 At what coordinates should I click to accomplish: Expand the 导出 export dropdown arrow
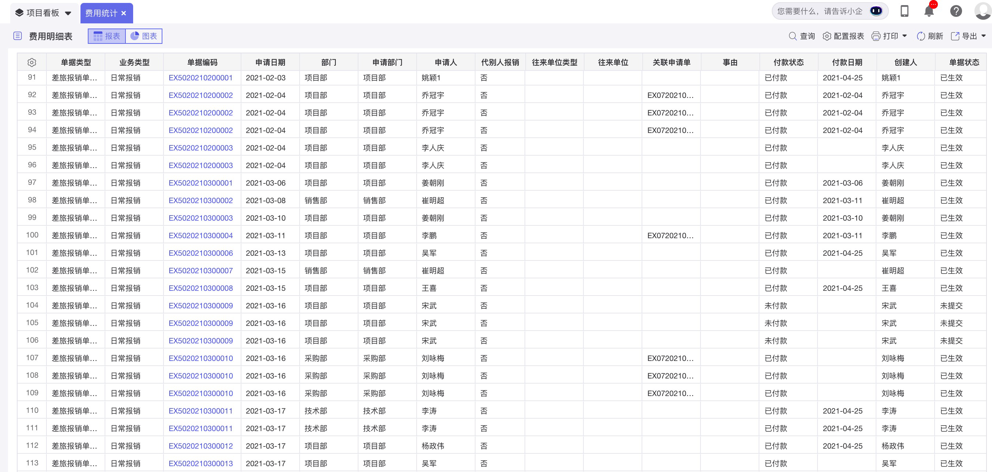point(985,36)
